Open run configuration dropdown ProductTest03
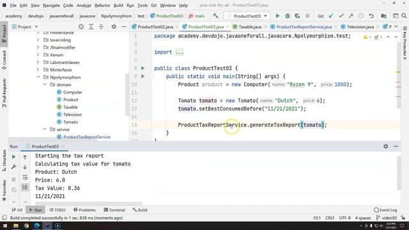This screenshot has width=409, height=230. 247,16
